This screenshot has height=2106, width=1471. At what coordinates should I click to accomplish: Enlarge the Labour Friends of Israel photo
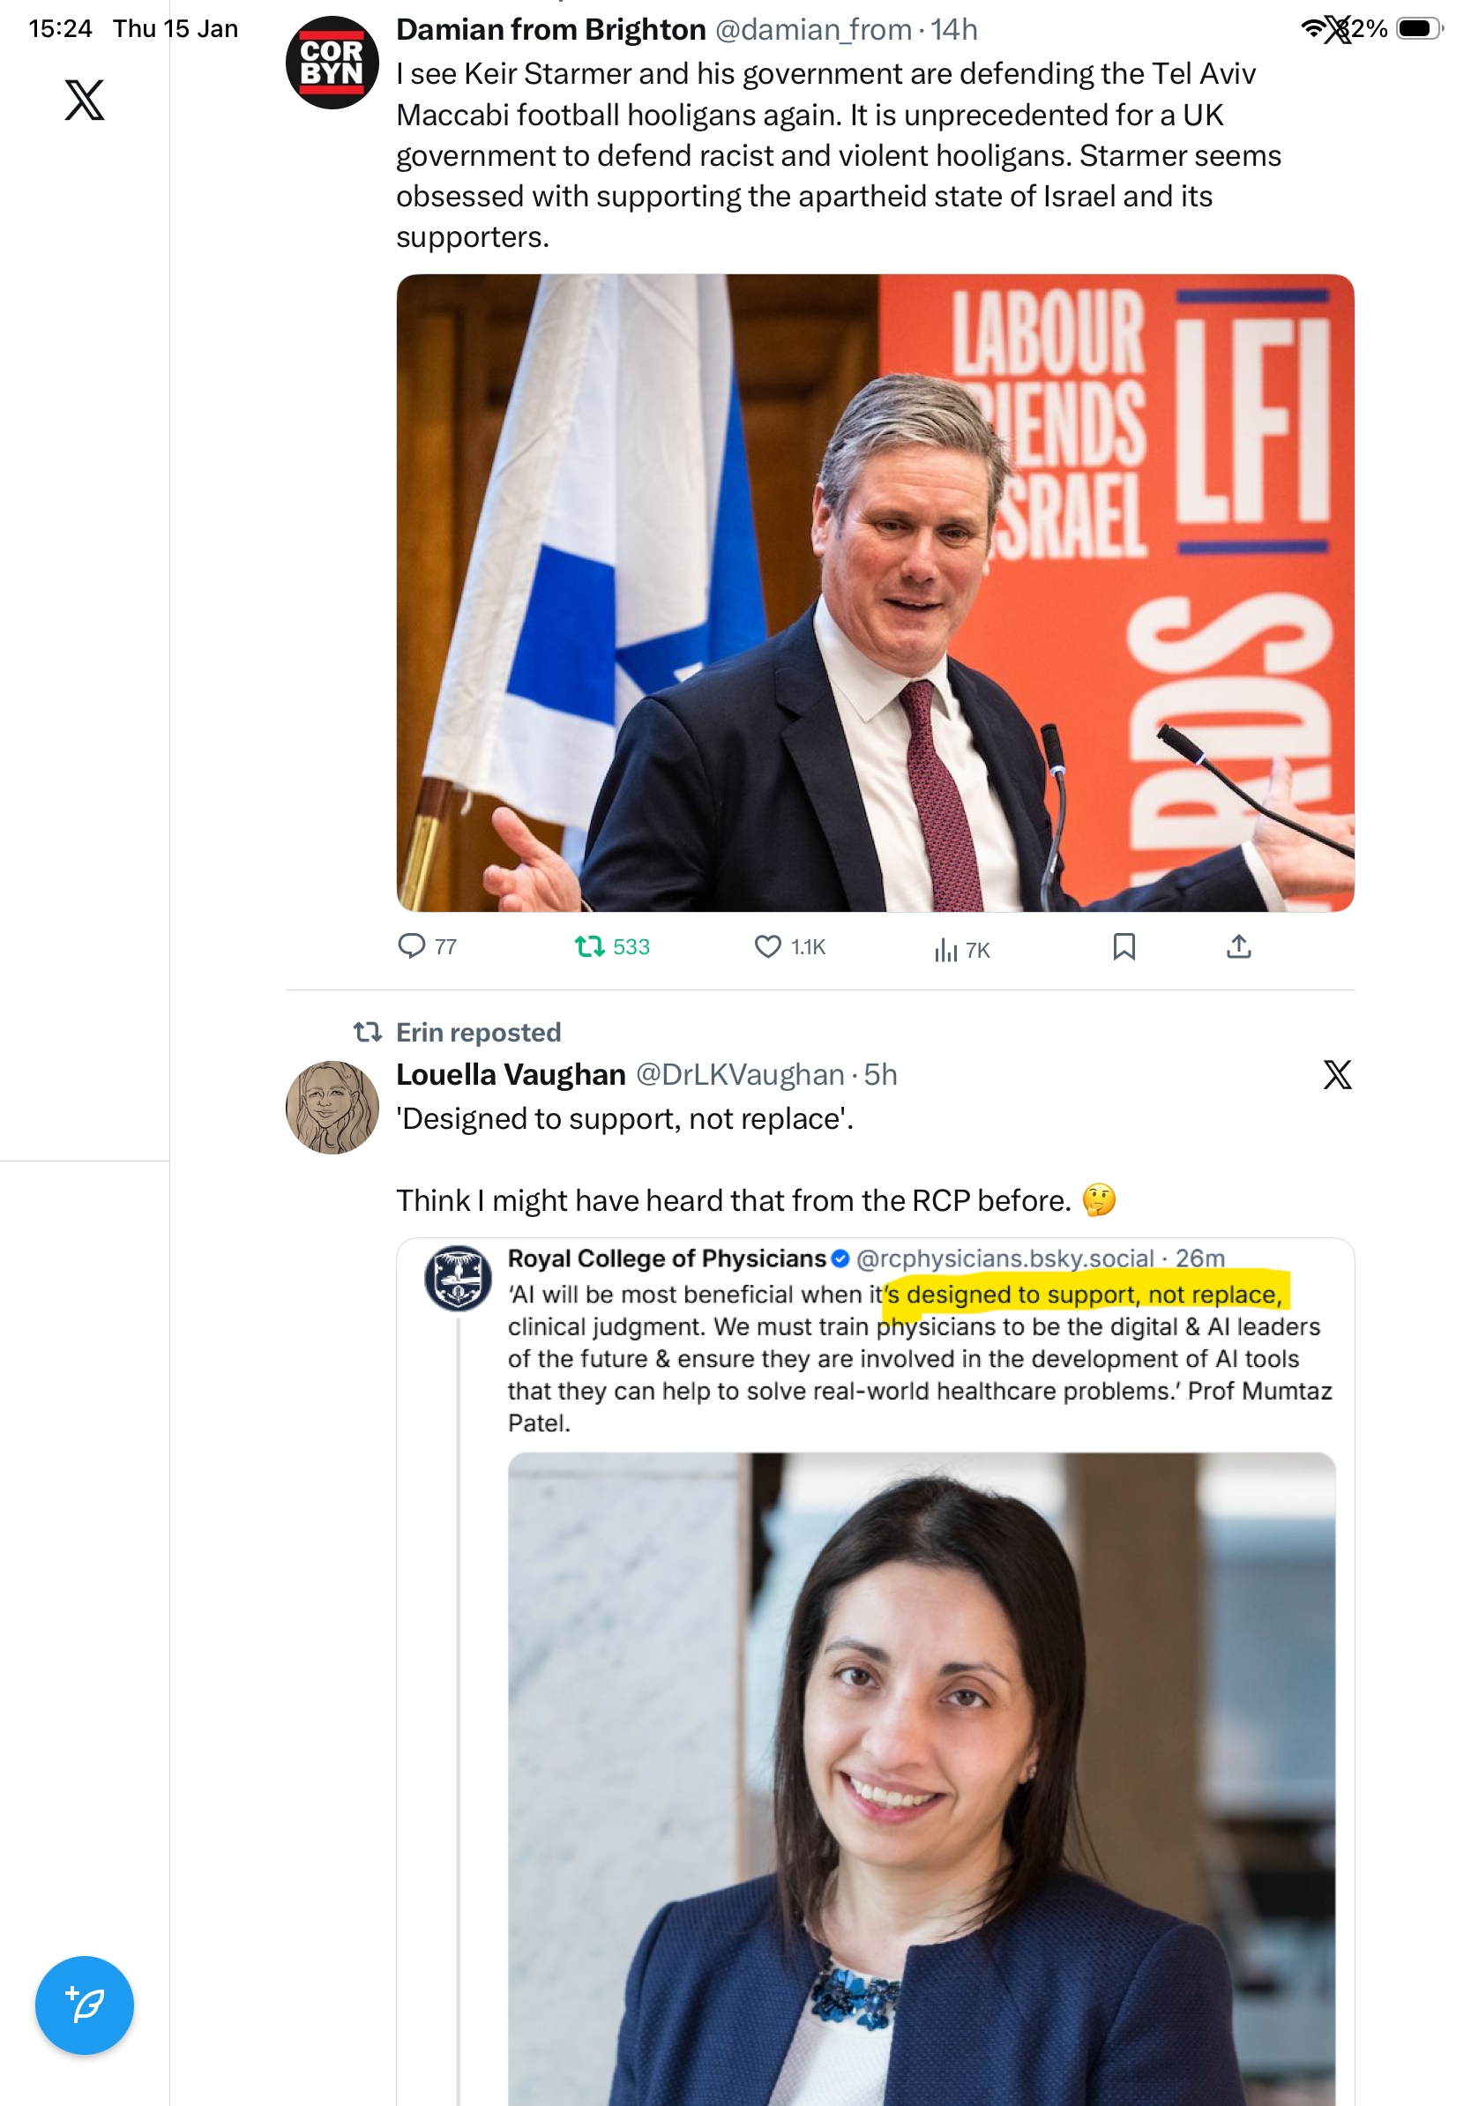pyautogui.click(x=875, y=593)
